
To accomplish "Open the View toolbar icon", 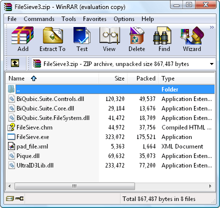I will pyautogui.click(x=109, y=35).
